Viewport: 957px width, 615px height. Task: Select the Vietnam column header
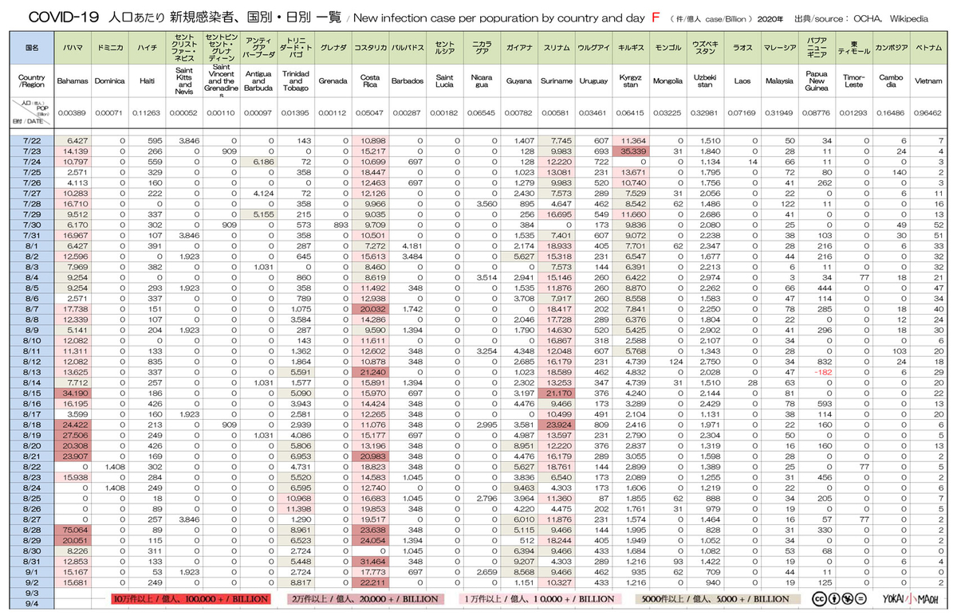coord(928,81)
